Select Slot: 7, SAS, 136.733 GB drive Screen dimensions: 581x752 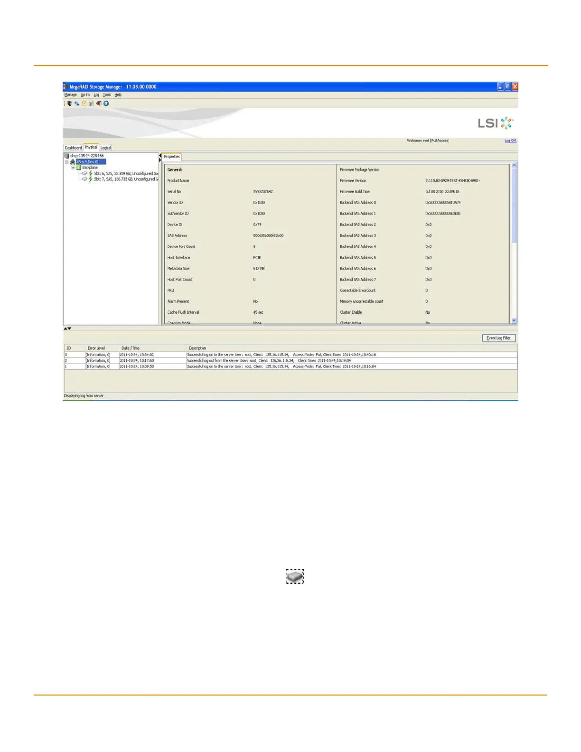[x=126, y=179]
